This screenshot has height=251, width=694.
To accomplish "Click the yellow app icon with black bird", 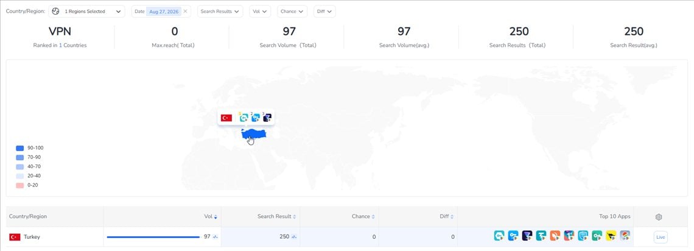I will tap(611, 236).
